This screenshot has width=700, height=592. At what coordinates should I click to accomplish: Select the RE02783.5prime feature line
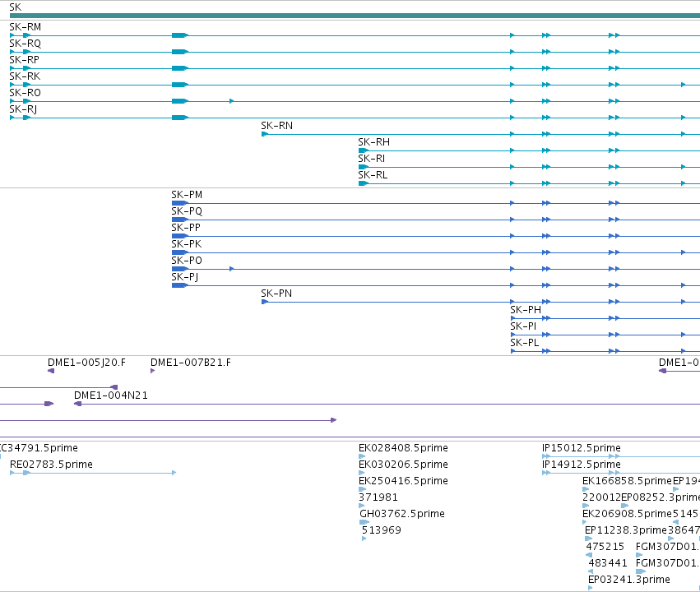tap(93, 473)
